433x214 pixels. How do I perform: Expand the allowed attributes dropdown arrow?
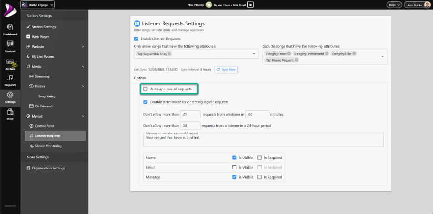coord(254,54)
